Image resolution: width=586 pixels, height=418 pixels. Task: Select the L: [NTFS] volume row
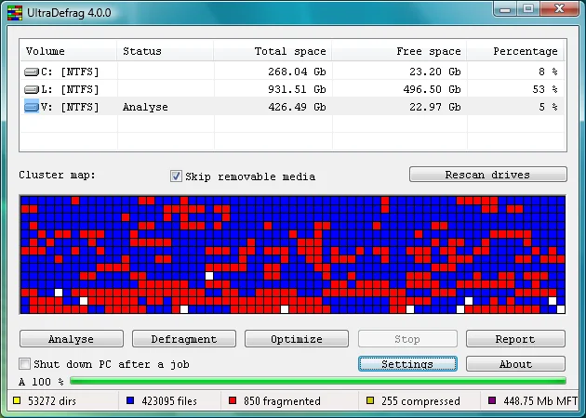(292, 89)
